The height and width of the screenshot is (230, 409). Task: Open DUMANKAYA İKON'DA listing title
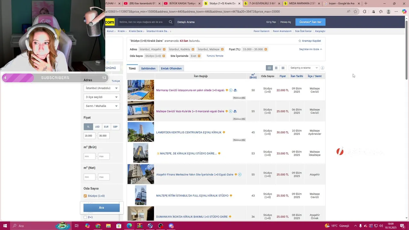[192, 217]
